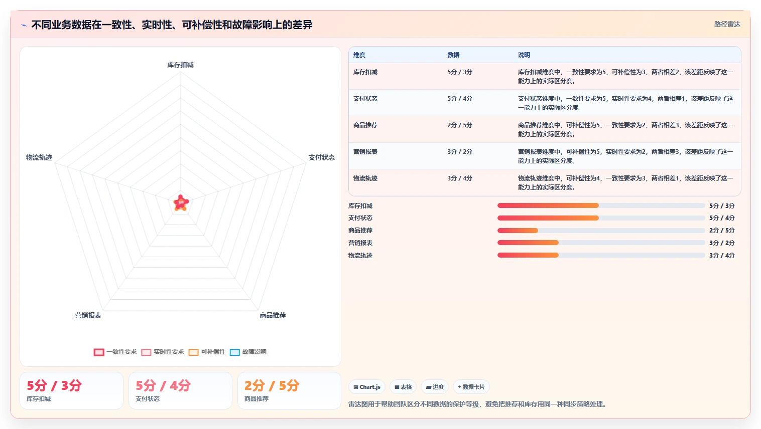Open the 库存扣减 data card
Image resolution: width=761 pixels, height=429 pixels.
point(71,391)
